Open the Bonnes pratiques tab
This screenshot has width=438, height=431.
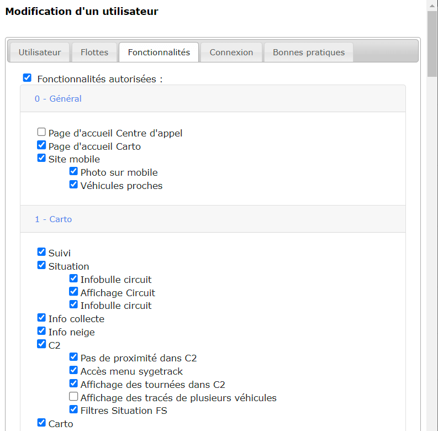308,52
